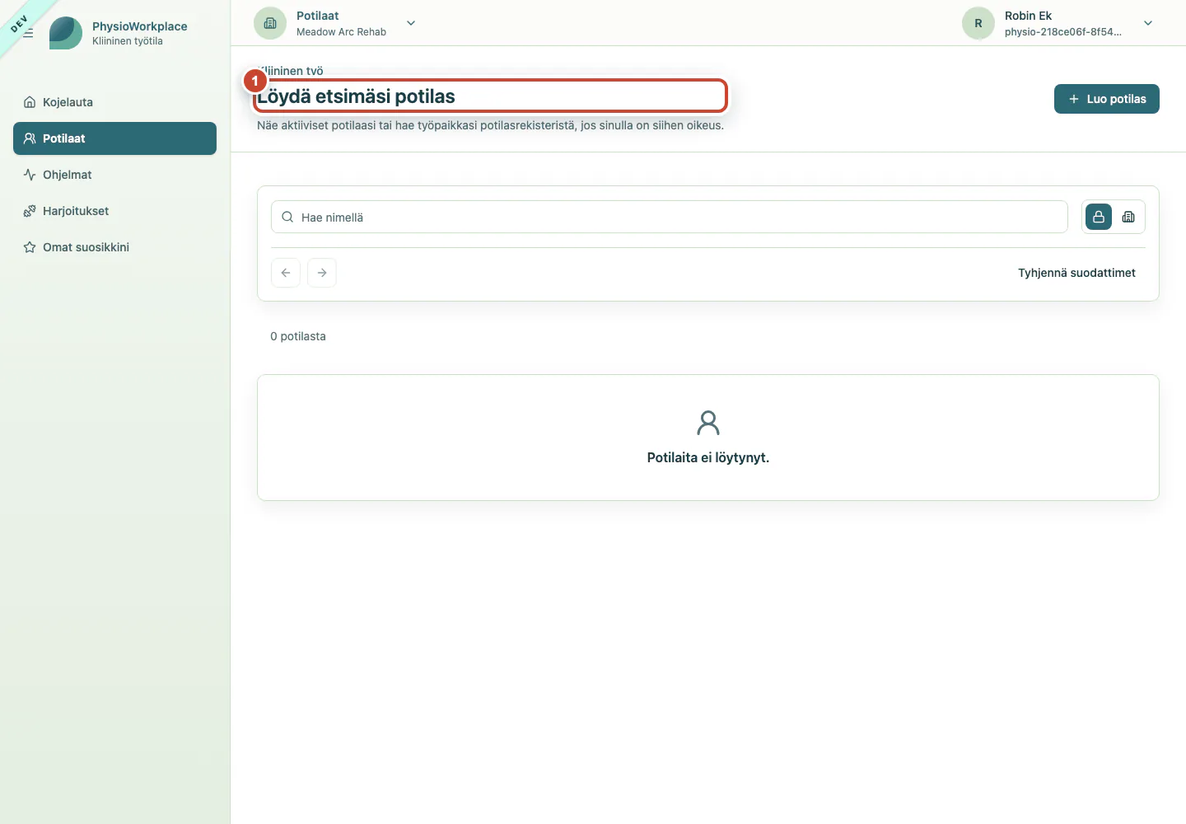
Task: Click the 'Näe aktiiviset potilaasi' description text
Action: [x=490, y=125]
